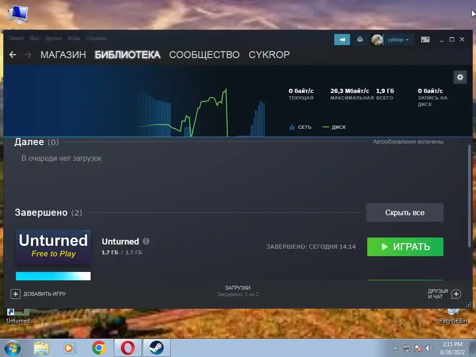Select the БИБЛИОТЕКА tab
Image resolution: width=476 pixels, height=357 pixels.
(x=127, y=55)
